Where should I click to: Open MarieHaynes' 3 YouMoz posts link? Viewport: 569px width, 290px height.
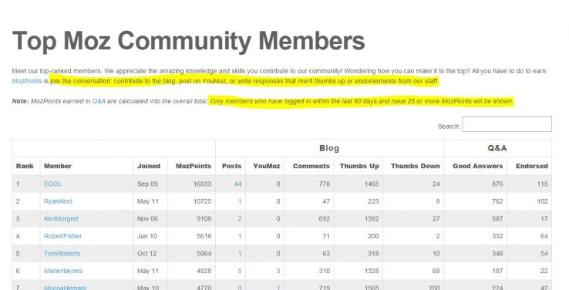pyautogui.click(x=278, y=271)
